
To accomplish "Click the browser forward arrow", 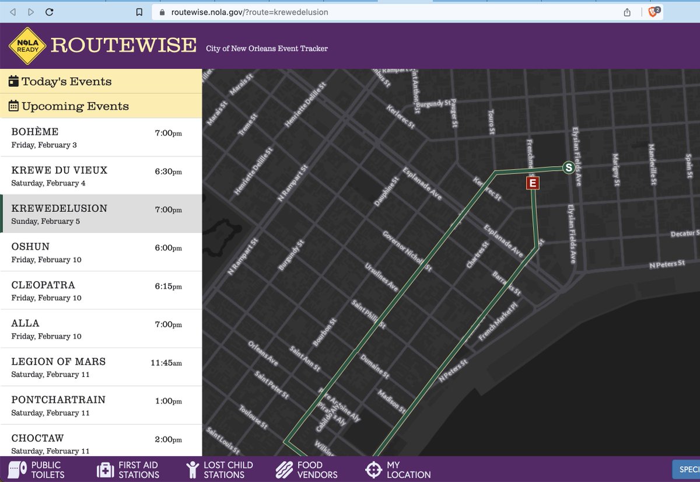I will (x=31, y=12).
